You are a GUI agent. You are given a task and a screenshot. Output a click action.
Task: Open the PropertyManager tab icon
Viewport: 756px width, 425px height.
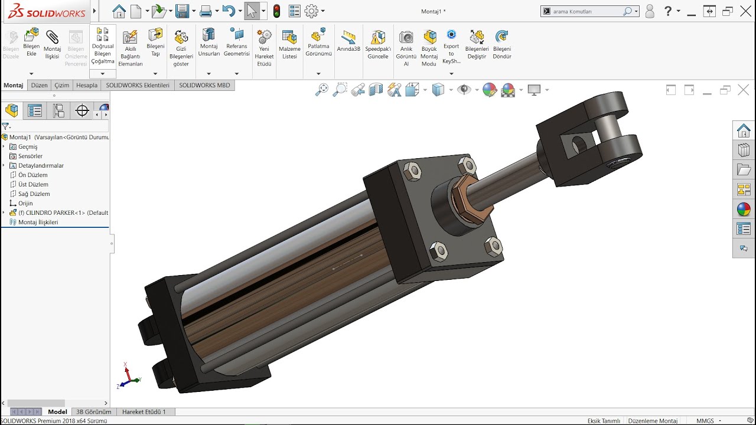pyautogui.click(x=35, y=110)
